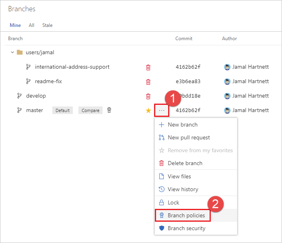This screenshot has height=243, width=282.
Task: Click Delete branch in the menu
Action: click(x=185, y=163)
